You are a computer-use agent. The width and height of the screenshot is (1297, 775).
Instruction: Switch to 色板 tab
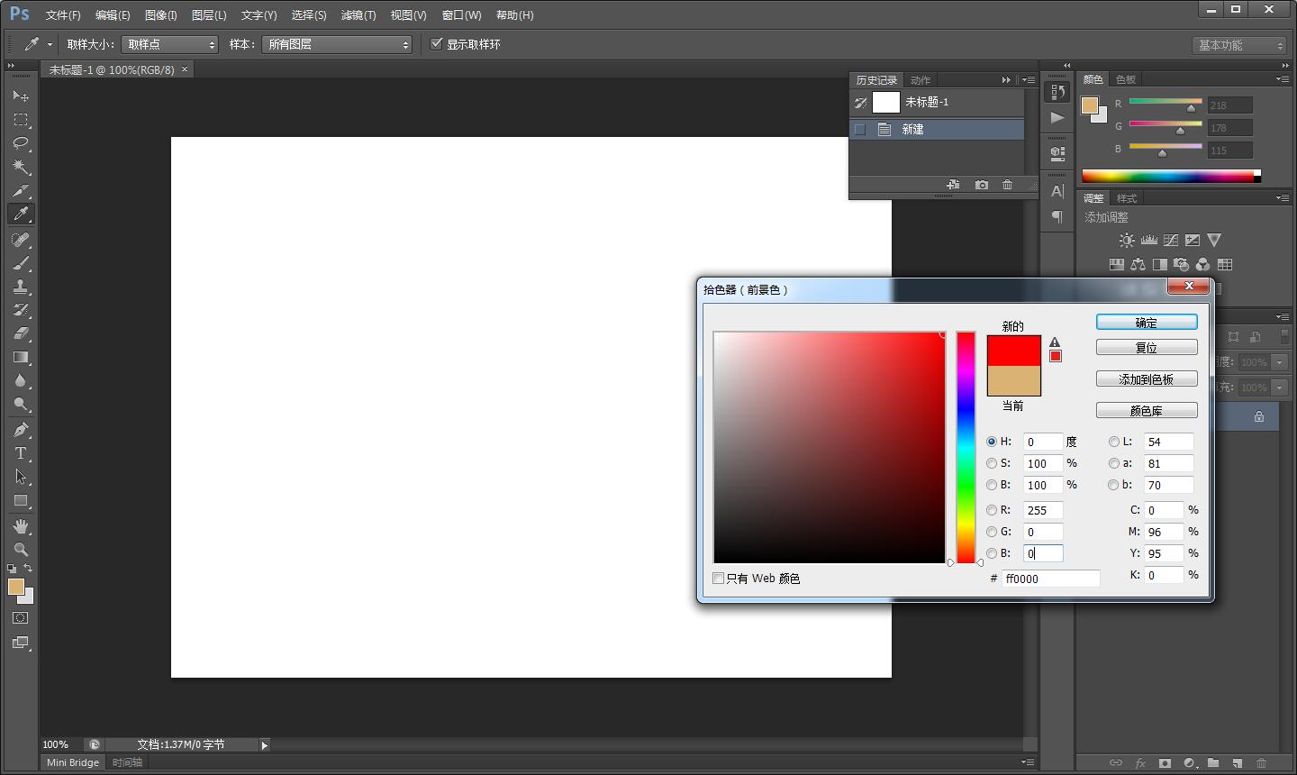click(x=1126, y=79)
